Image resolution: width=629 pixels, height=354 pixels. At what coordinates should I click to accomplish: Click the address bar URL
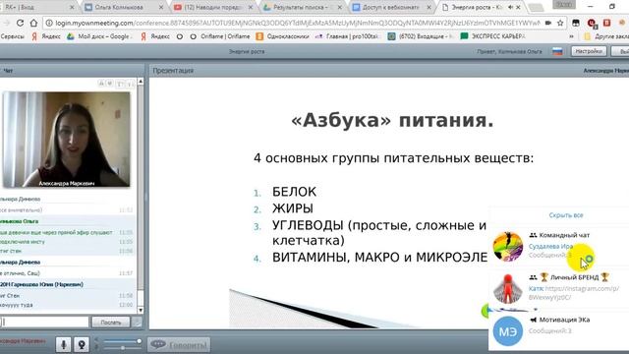[x=297, y=24]
